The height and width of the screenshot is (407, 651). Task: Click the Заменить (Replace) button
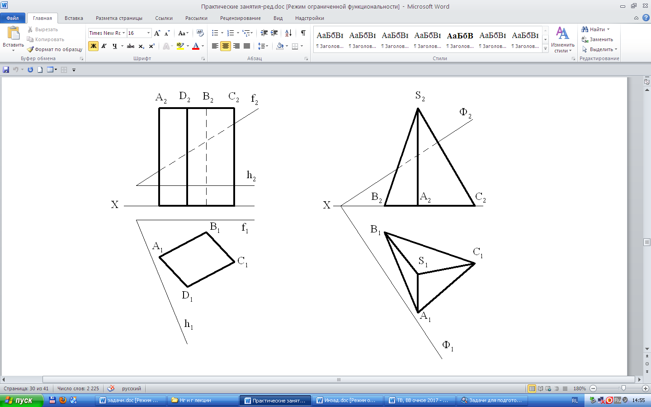597,39
